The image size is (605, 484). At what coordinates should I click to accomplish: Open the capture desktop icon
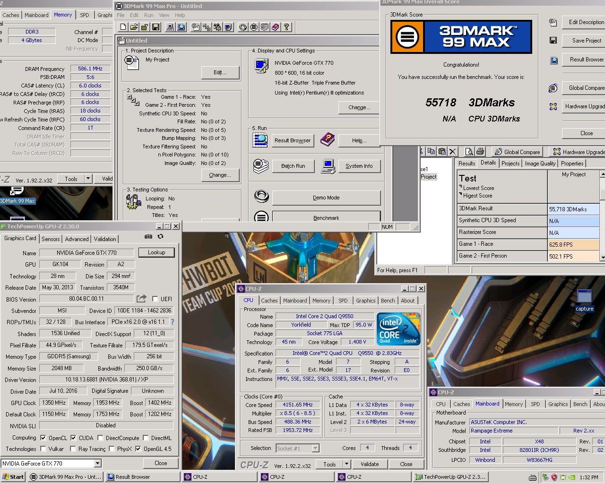pyautogui.click(x=584, y=301)
